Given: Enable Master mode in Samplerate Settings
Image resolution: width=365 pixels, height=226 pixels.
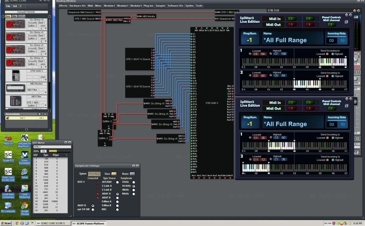Looking at the screenshot, I should 132,174.
